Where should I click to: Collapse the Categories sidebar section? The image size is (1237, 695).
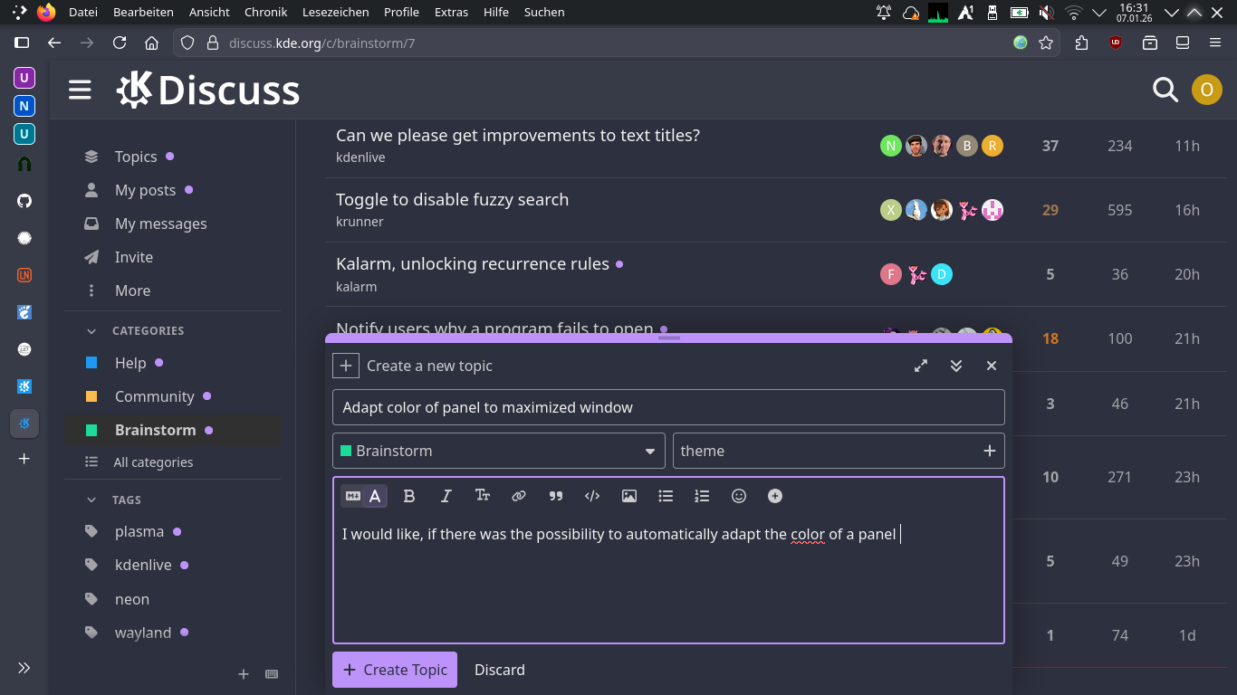91,331
